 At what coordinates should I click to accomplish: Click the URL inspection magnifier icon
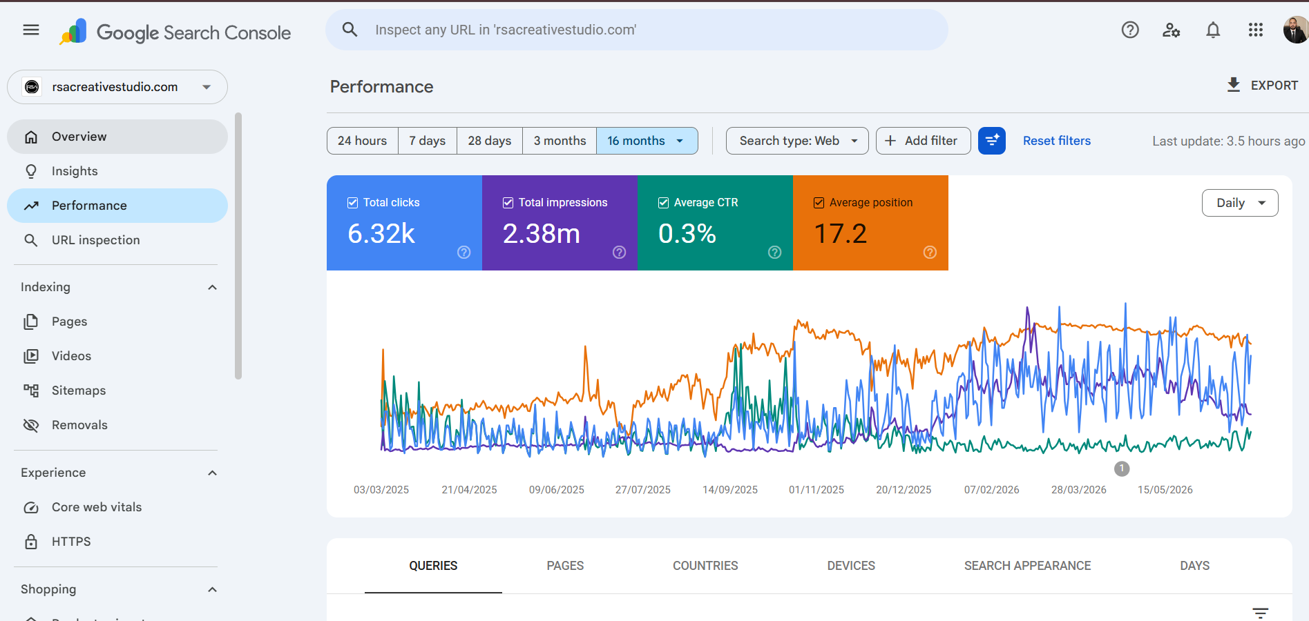click(x=31, y=240)
